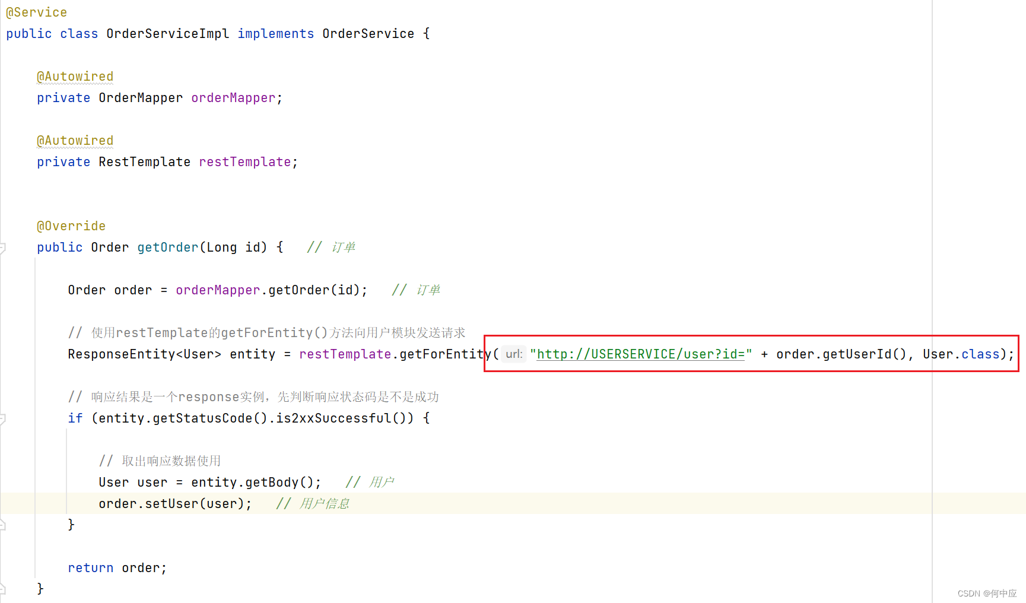The image size is (1026, 603).
Task: Click the entity variable in the ResponseEntity declaration
Action: 253,354
